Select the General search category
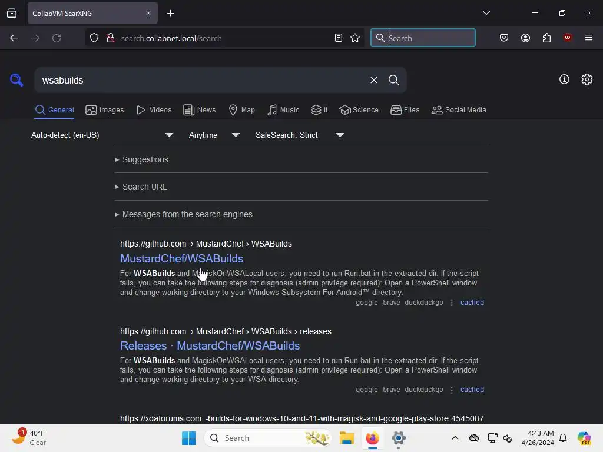603x452 pixels. pos(54,110)
